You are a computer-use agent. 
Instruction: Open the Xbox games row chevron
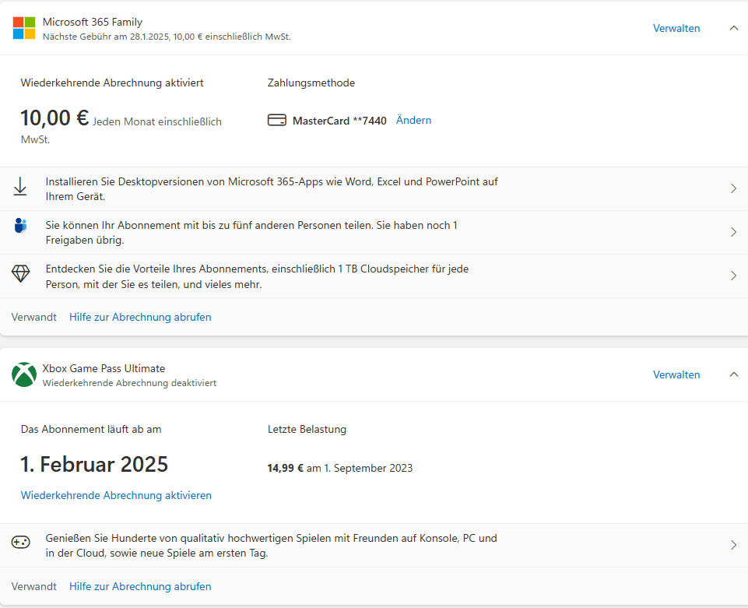tap(733, 545)
